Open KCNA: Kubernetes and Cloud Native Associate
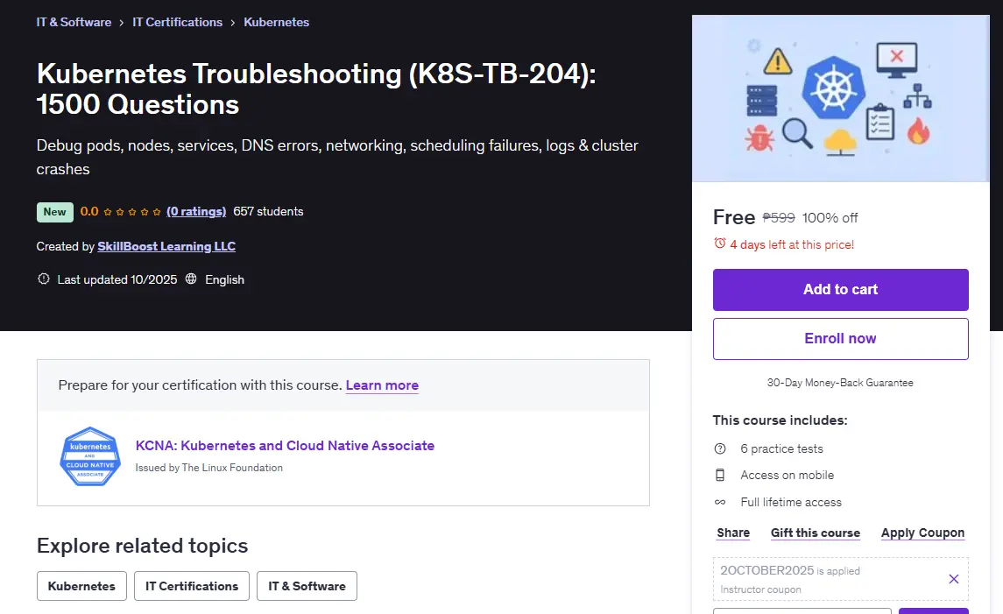Image resolution: width=1003 pixels, height=614 pixels. click(285, 446)
